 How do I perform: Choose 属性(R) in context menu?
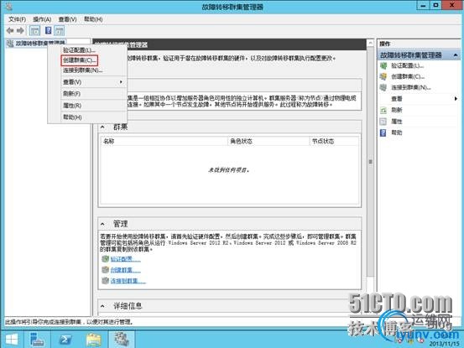coord(72,106)
